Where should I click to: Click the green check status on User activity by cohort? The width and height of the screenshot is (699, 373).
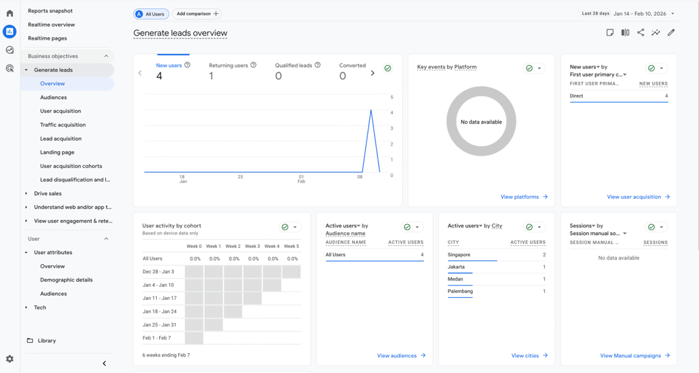tap(285, 227)
